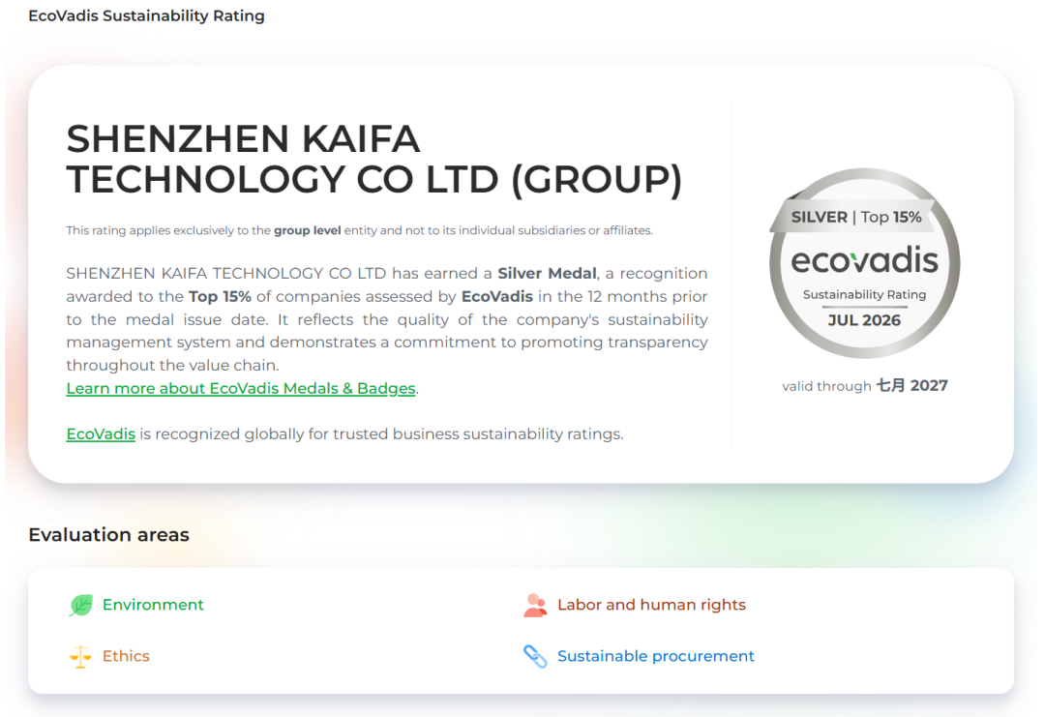Click the green leaf Environment icon
The width and height of the screenshot is (1045, 717).
(x=80, y=605)
